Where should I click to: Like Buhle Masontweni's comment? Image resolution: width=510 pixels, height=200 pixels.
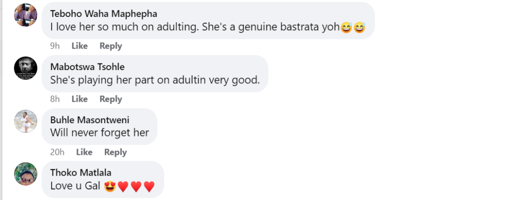[84, 152]
